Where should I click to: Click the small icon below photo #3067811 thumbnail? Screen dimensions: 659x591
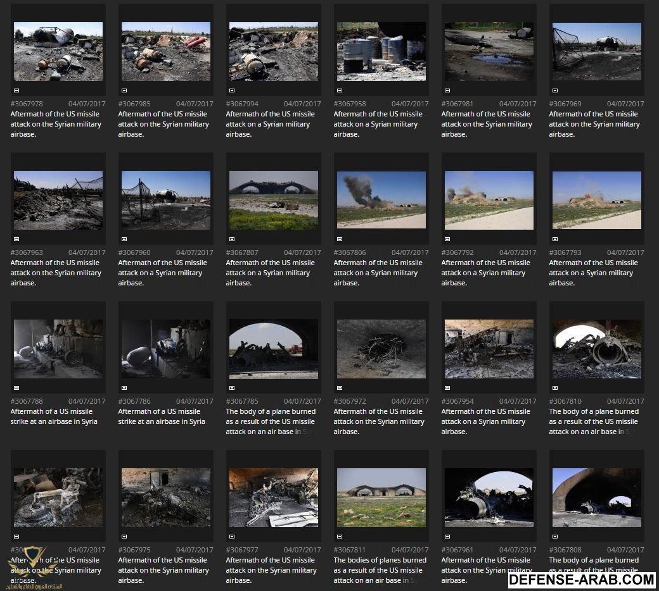340,537
